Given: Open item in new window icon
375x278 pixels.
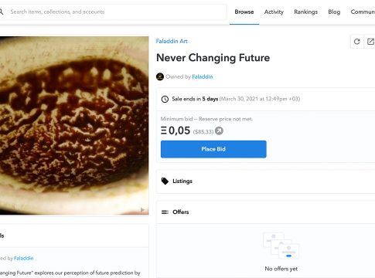Looking at the screenshot, I should [x=370, y=42].
